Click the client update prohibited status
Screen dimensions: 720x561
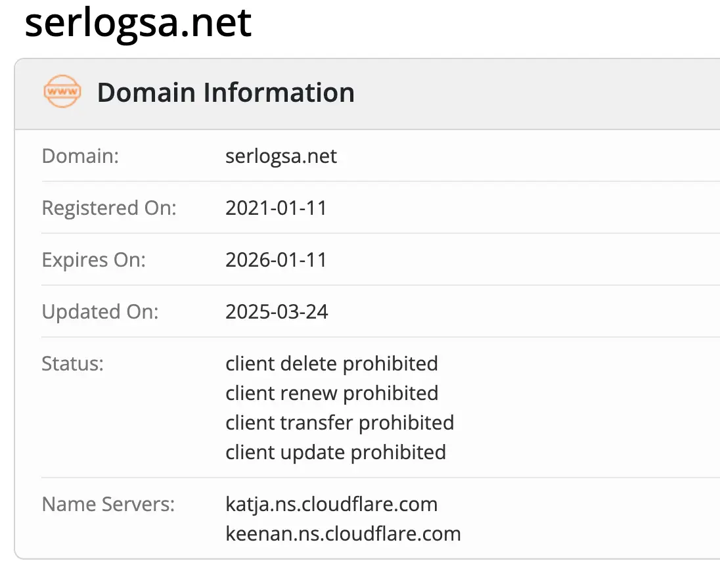click(x=336, y=453)
